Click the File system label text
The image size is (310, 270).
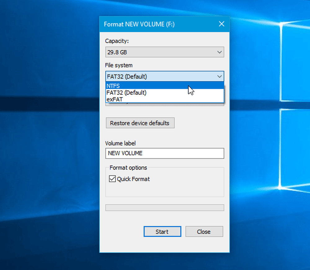[x=119, y=65]
